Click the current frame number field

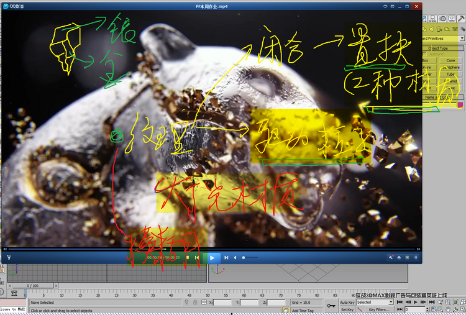[x=415, y=309]
